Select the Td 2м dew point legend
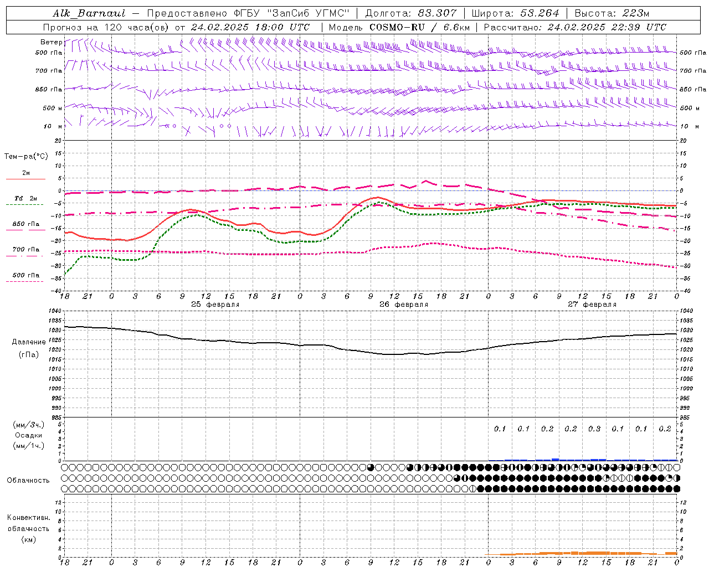Screen dimensions: 709x567 [x=25, y=199]
